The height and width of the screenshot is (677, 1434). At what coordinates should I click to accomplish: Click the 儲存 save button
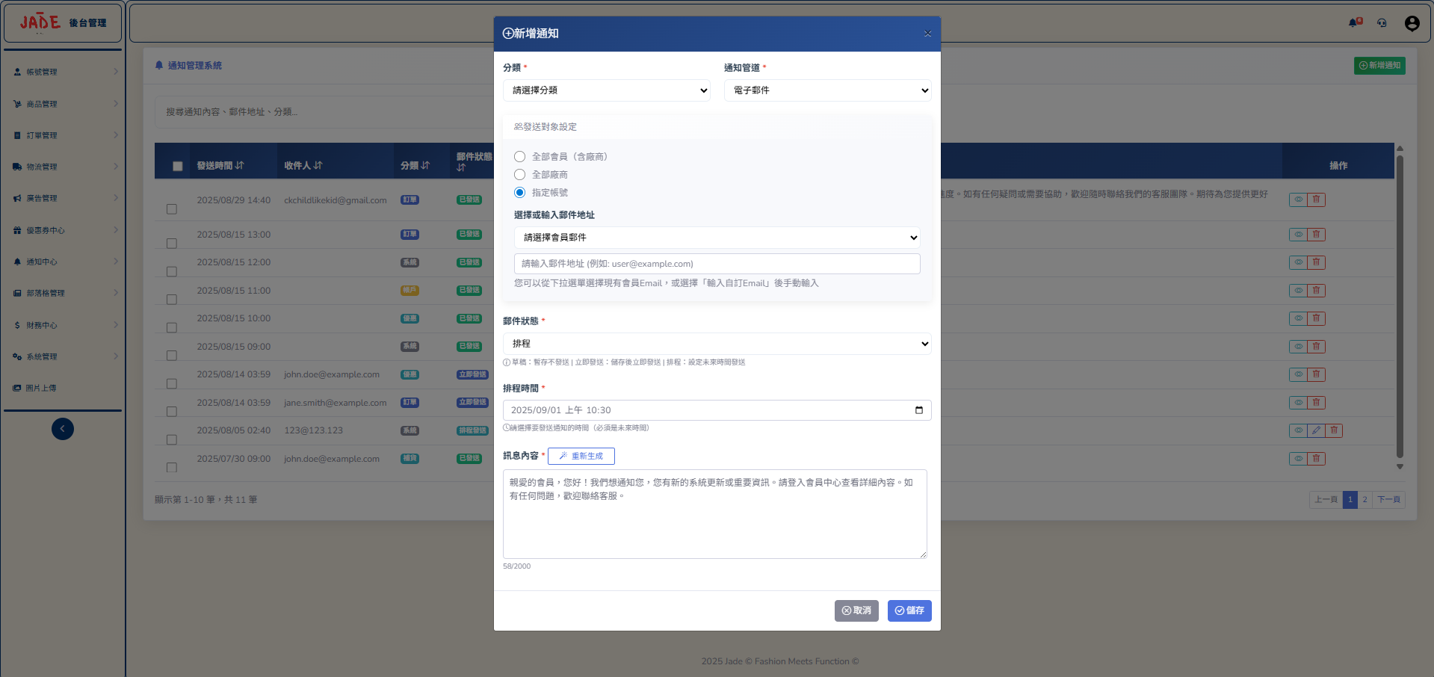(909, 610)
